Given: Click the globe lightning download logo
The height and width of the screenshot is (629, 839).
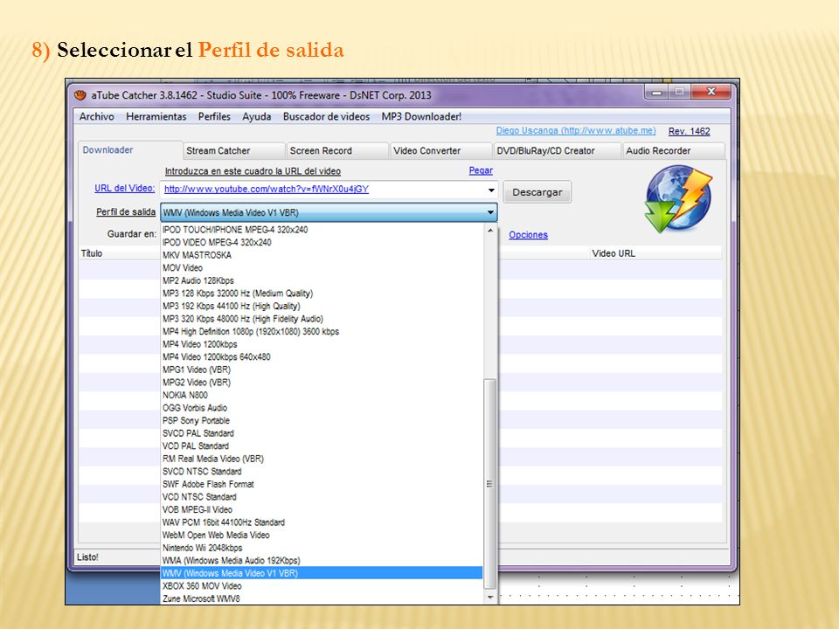Looking at the screenshot, I should (x=678, y=199).
